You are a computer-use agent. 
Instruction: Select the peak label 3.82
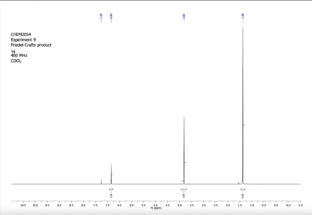pos(183,17)
